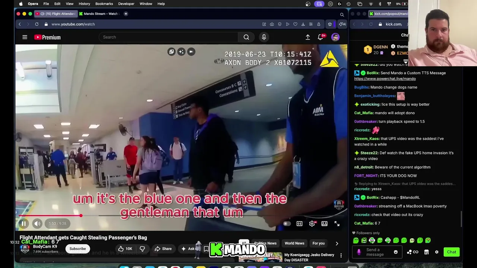Open Xtreem_Kaos username in Kick chat

366,139
